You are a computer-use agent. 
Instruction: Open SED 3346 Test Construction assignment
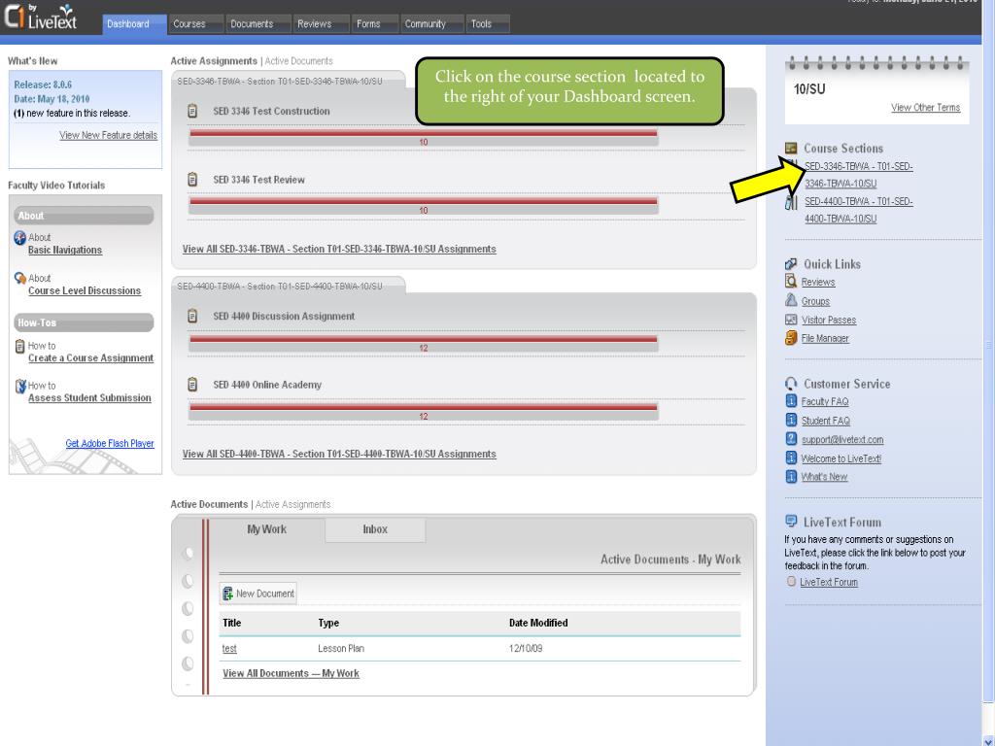pyautogui.click(x=272, y=111)
